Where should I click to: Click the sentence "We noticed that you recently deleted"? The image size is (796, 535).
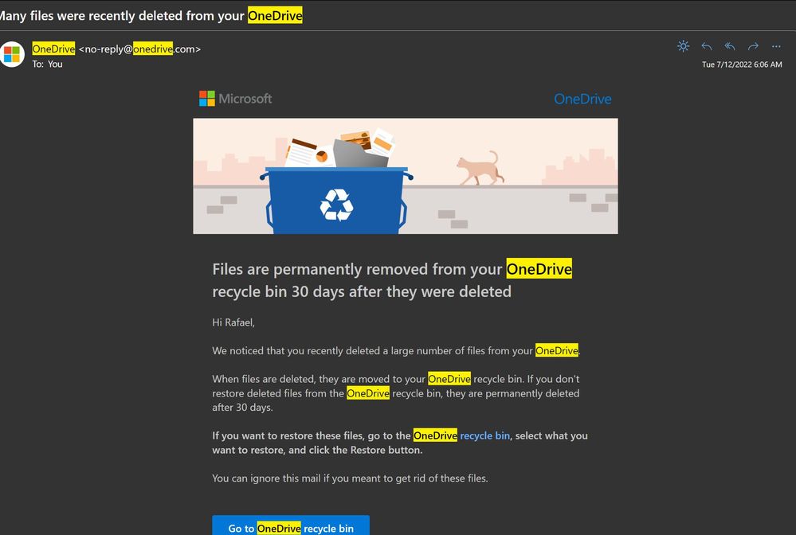point(396,350)
